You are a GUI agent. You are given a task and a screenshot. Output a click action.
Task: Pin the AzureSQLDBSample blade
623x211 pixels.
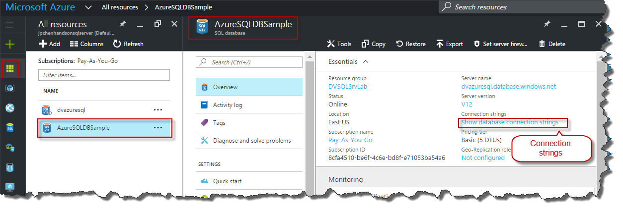[546, 24]
